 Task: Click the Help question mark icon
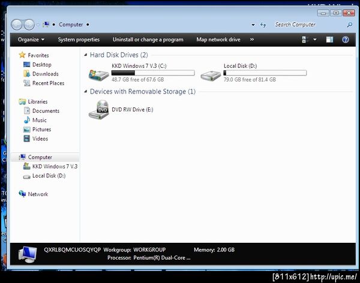346,40
